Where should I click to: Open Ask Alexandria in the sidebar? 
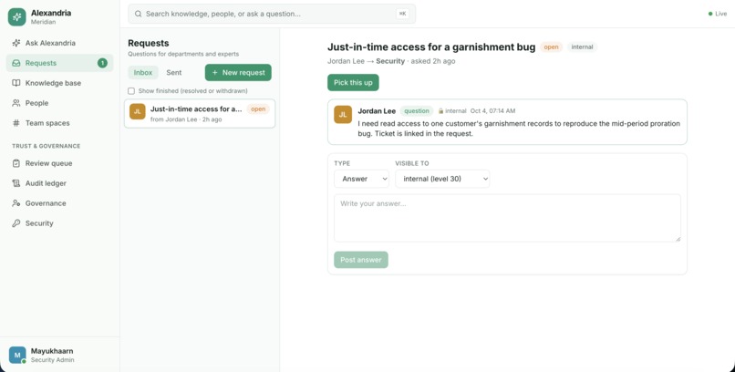(x=60, y=43)
